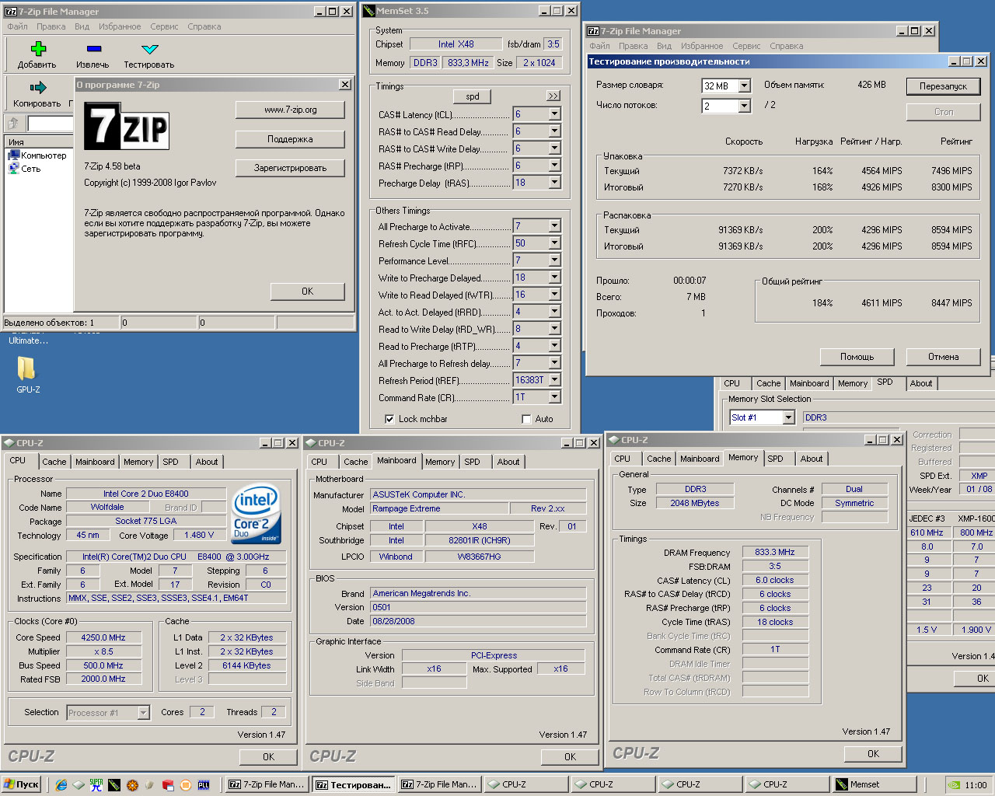Screen dimensions: 995x796
Task: Click the Intel Core 2 Duo E8400 name field
Action: coord(145,494)
